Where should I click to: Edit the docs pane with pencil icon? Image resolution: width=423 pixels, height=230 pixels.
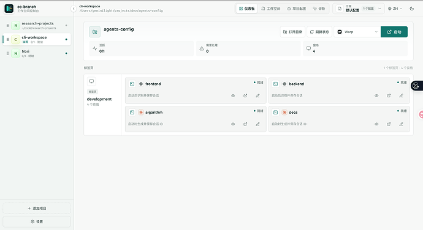coord(401,124)
